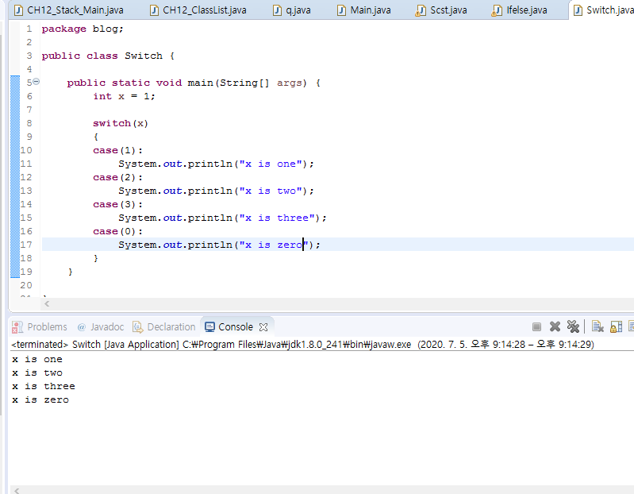Click the Declaration tab icon
This screenshot has width=634, height=494.
pyautogui.click(x=138, y=327)
